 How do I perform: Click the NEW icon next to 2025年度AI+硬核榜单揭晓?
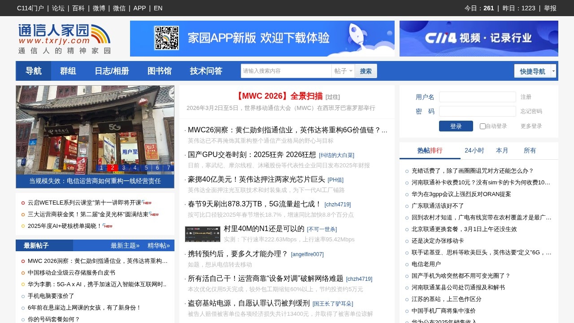[107, 226]
